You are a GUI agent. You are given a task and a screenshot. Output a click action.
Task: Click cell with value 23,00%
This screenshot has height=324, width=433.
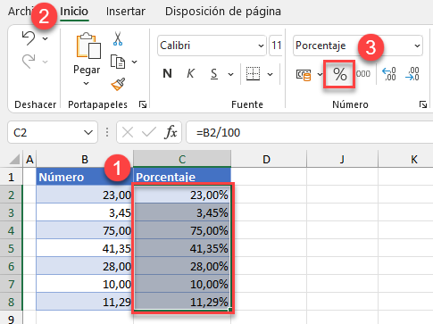[182, 195]
